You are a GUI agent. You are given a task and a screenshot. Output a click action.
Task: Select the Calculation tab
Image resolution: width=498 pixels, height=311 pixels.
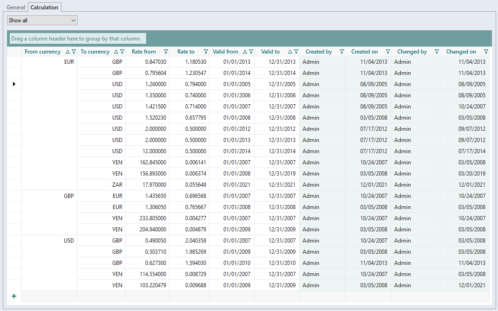pyautogui.click(x=44, y=7)
